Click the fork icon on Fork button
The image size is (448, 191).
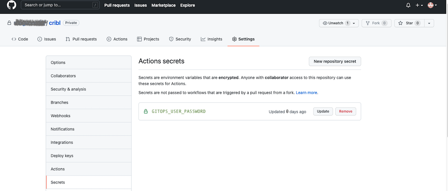tap(368, 23)
